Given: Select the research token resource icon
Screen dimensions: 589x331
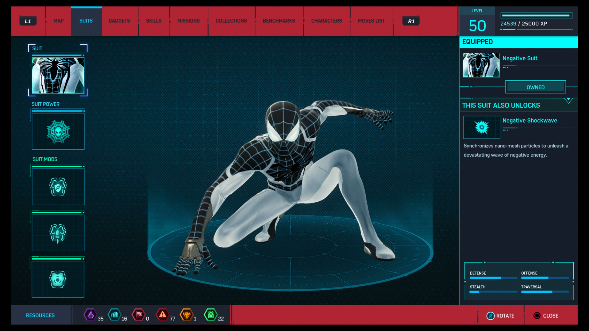Looking at the screenshot, I should click(x=90, y=314).
